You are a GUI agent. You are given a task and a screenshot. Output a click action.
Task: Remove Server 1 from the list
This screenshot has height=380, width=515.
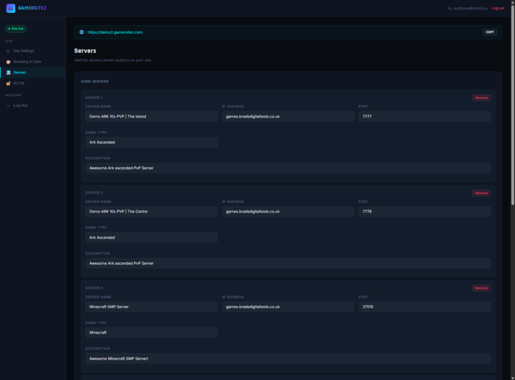481,98
